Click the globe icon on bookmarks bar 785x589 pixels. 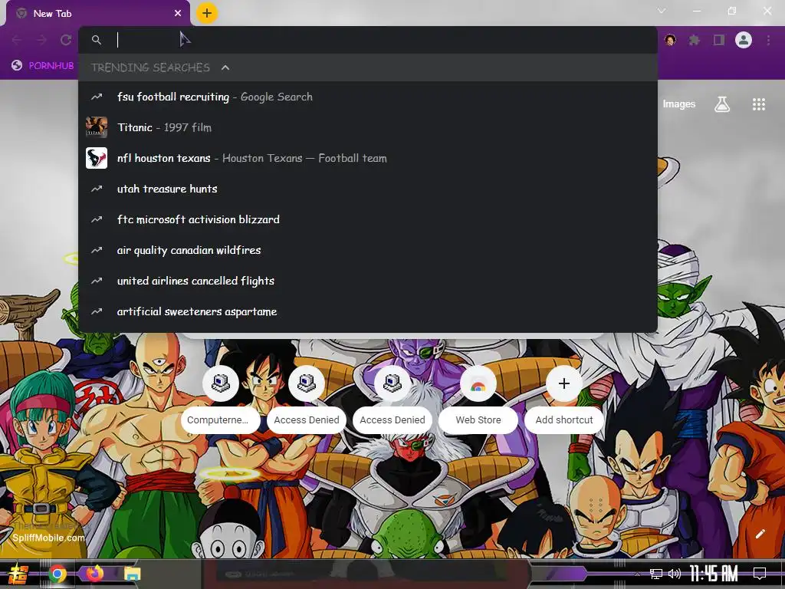(x=17, y=66)
